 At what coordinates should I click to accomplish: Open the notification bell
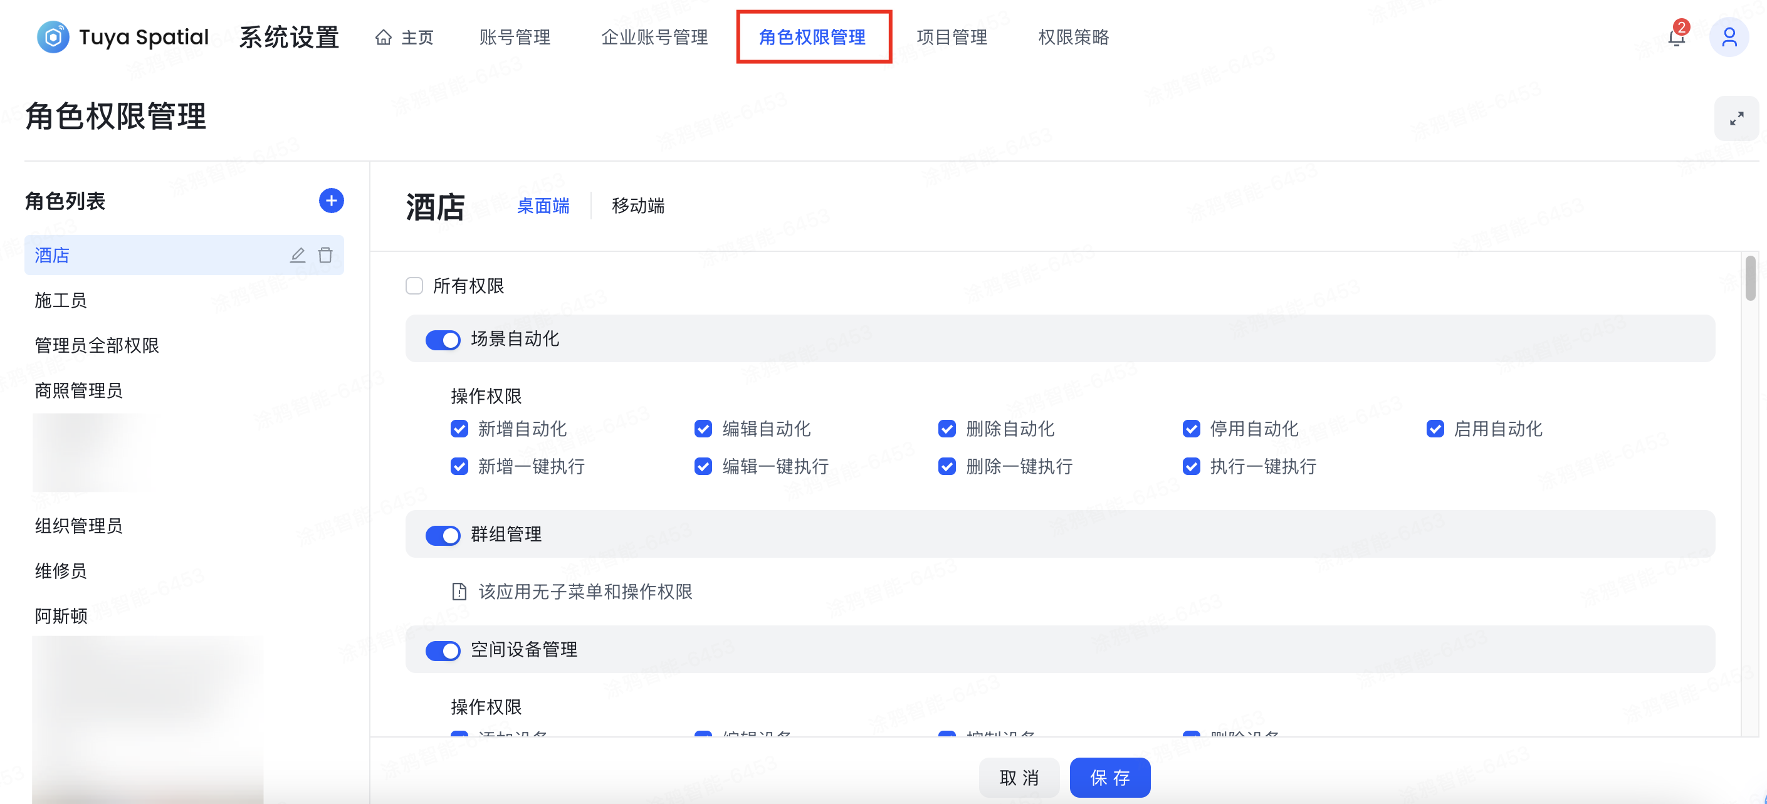point(1675,38)
